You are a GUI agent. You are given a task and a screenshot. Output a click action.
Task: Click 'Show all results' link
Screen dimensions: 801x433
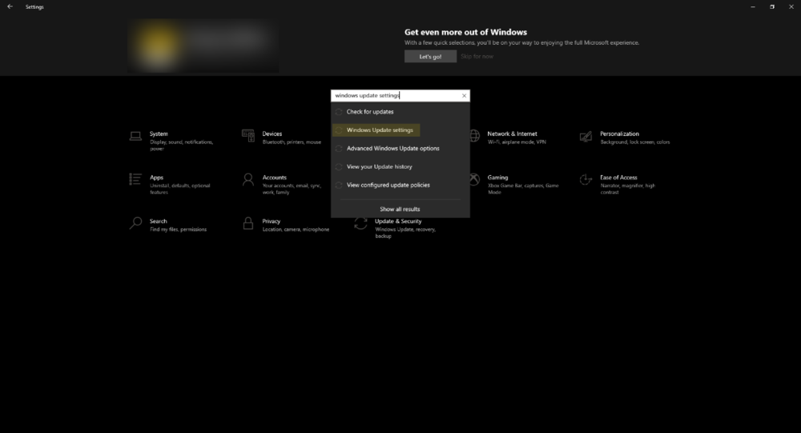click(x=400, y=209)
